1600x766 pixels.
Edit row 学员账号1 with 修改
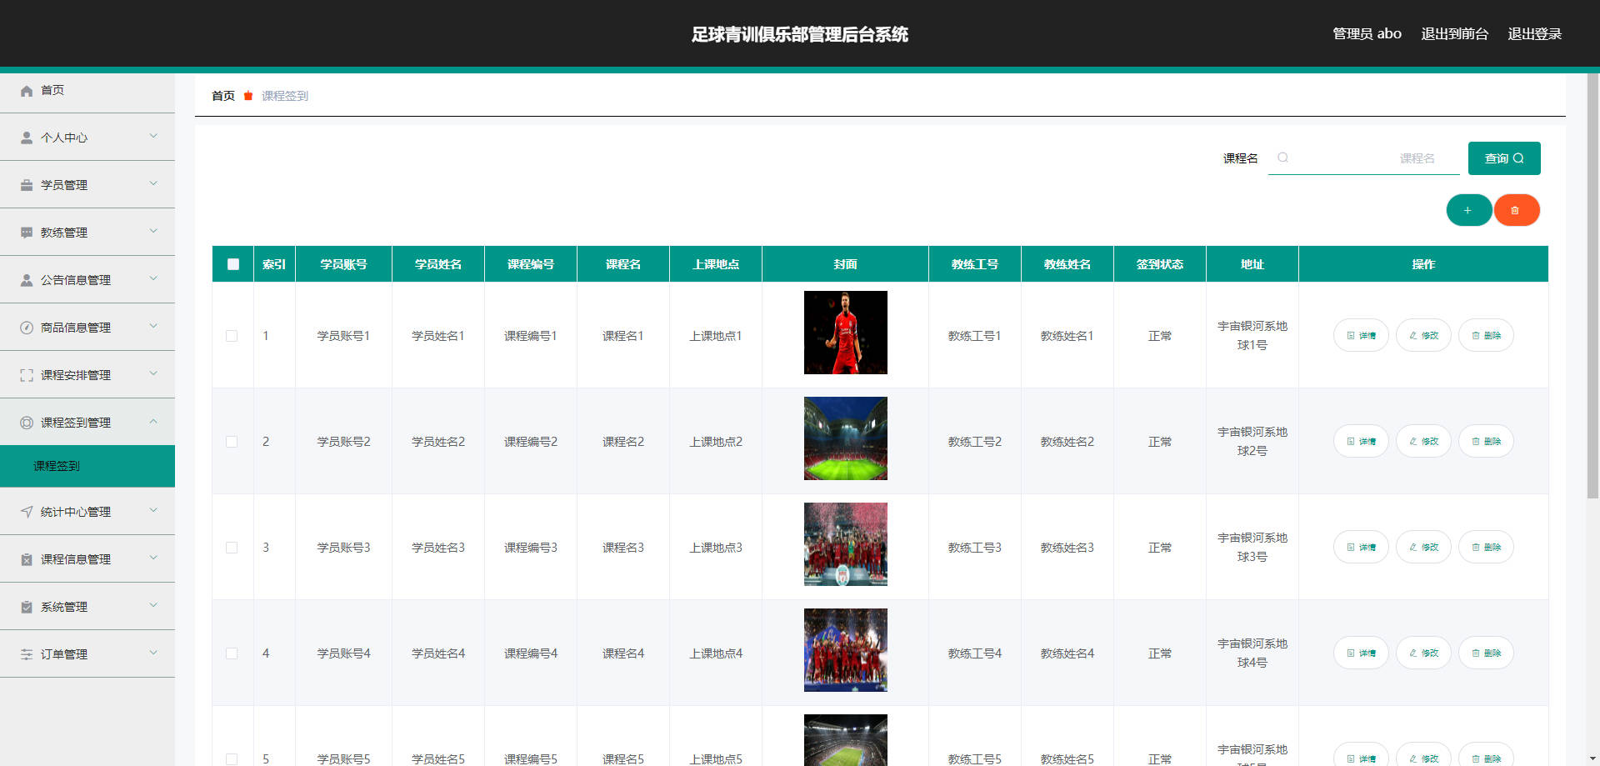[1423, 335]
